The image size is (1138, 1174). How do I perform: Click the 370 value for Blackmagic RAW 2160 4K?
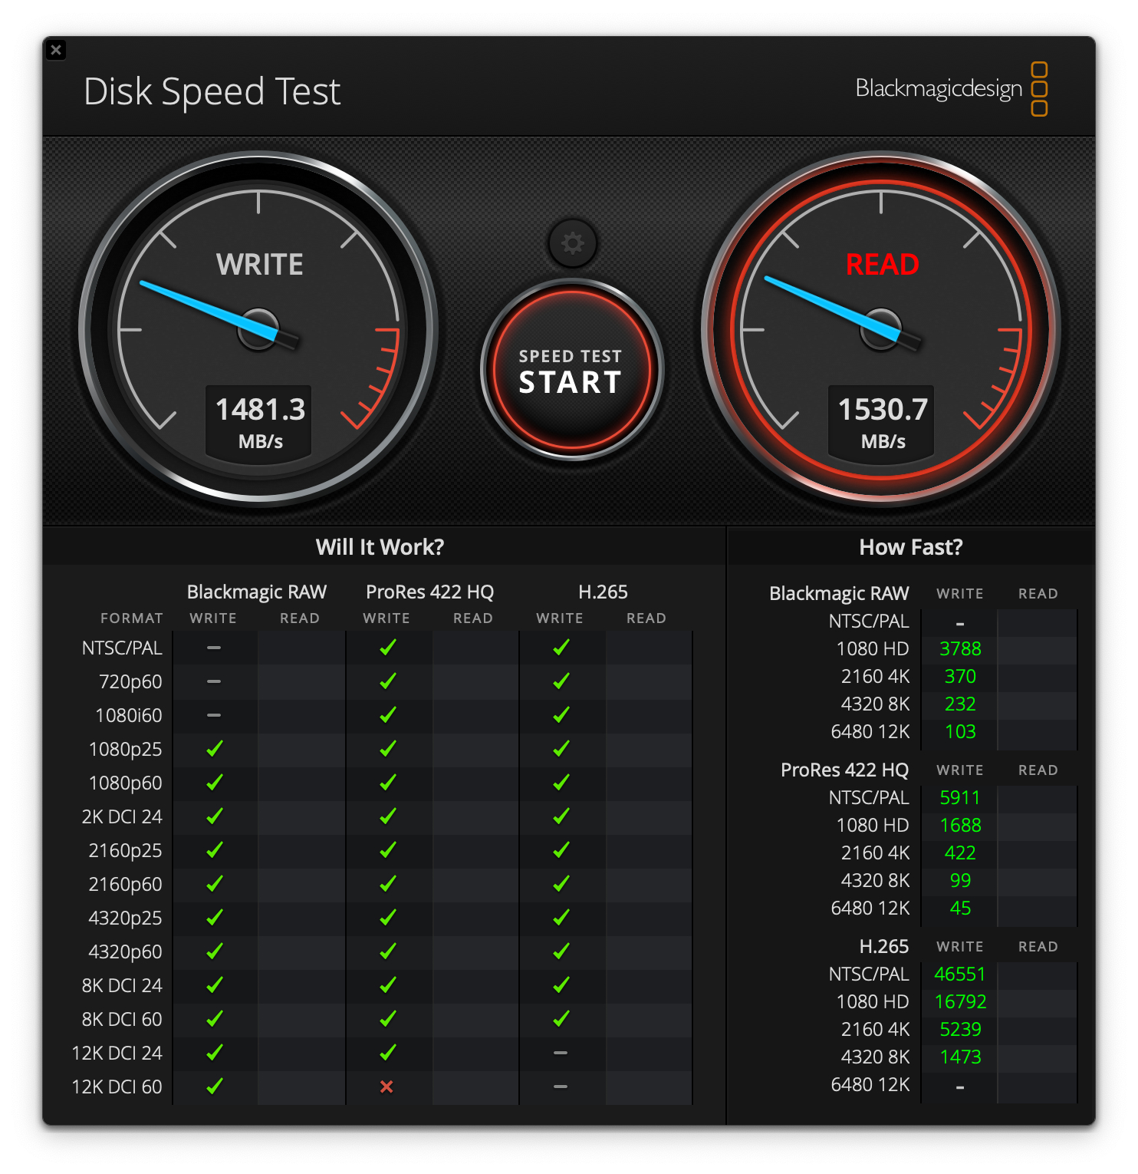click(x=960, y=677)
